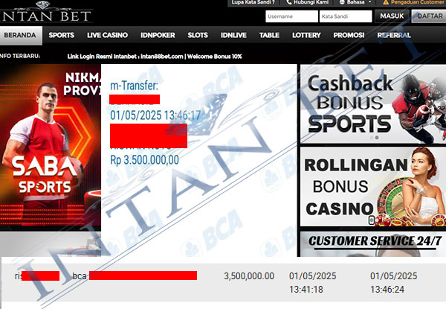Image resolution: width=446 pixels, height=309 pixels.
Task: Open the Rollingan Bonus Casino banner
Action: [x=373, y=187]
